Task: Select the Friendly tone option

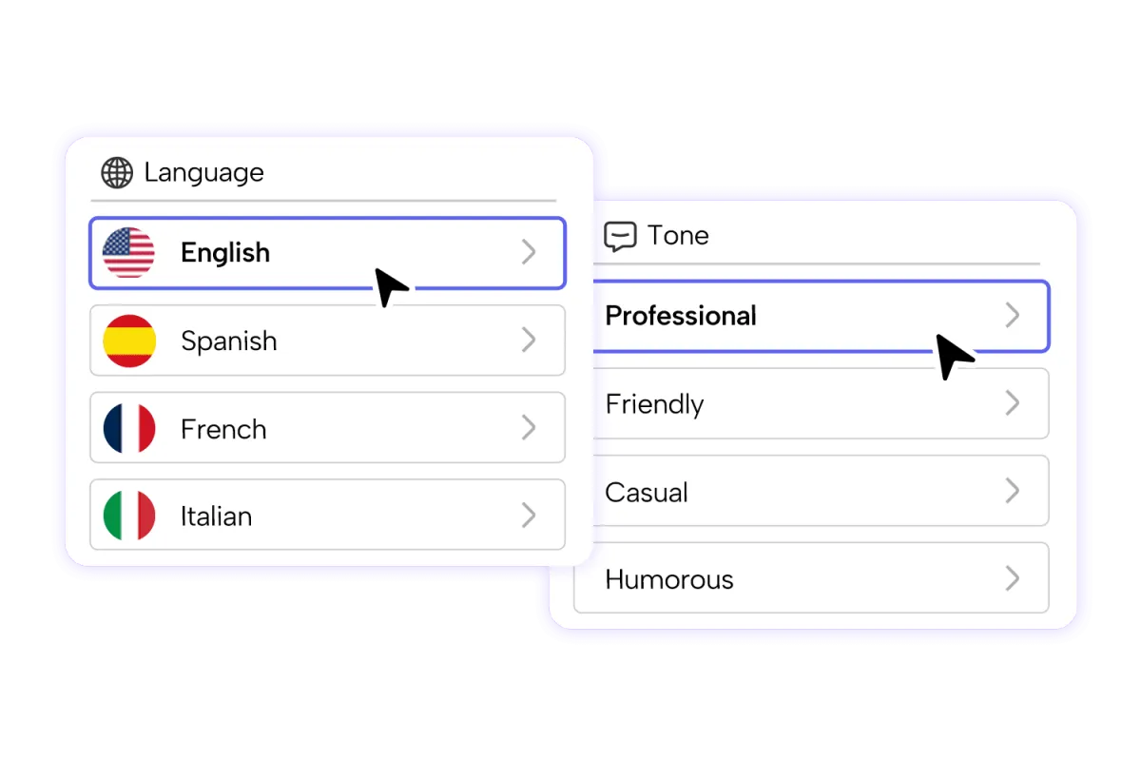Action: point(654,404)
